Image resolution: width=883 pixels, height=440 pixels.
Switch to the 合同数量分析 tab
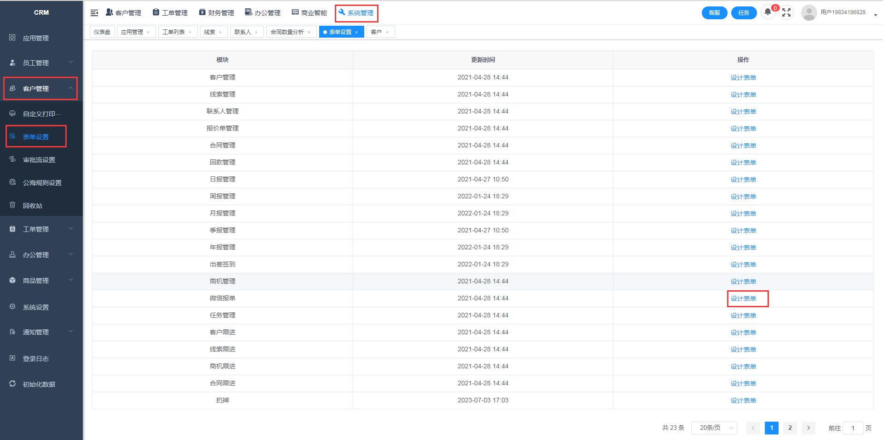(x=287, y=32)
